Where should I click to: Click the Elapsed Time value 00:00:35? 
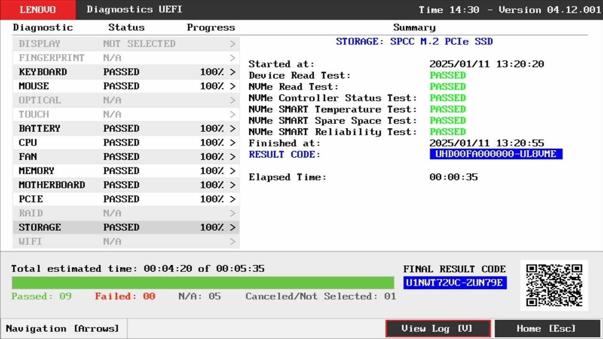pyautogui.click(x=453, y=177)
